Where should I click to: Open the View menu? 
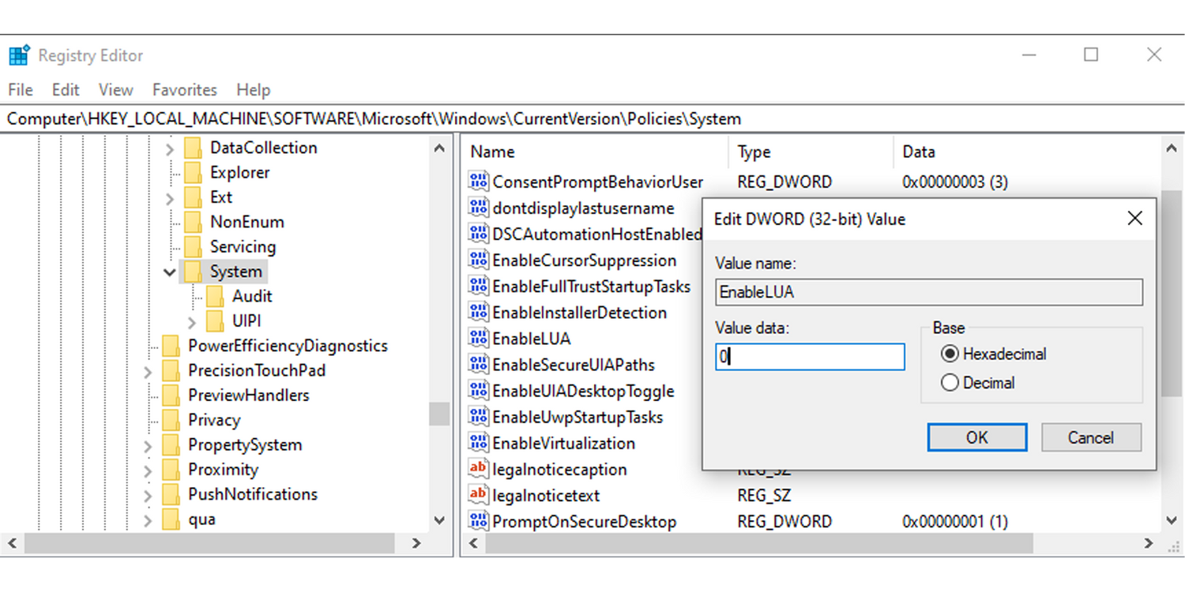click(116, 90)
